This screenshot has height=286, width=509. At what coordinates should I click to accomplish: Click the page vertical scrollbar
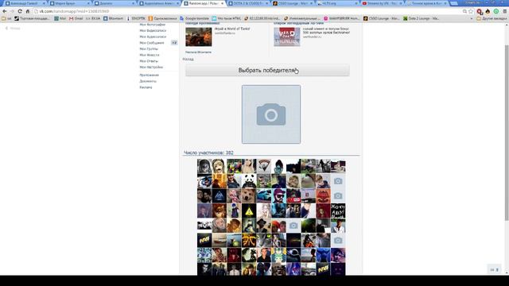[x=507, y=133]
